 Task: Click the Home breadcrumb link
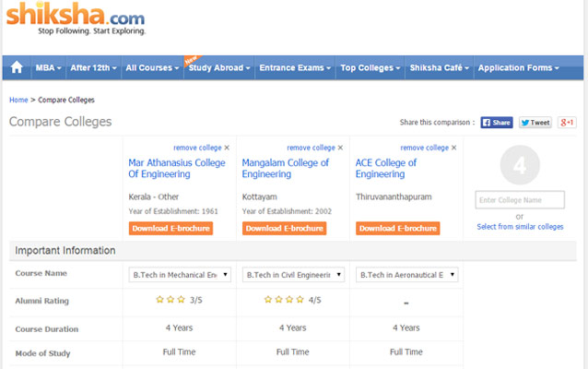coord(18,100)
